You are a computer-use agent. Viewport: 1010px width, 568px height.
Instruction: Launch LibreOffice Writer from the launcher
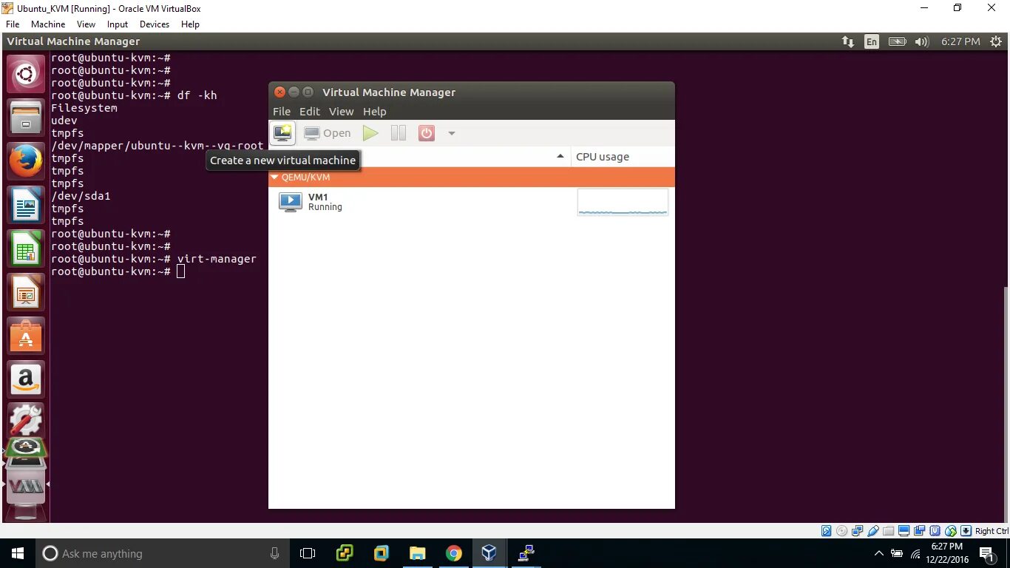pyautogui.click(x=26, y=205)
